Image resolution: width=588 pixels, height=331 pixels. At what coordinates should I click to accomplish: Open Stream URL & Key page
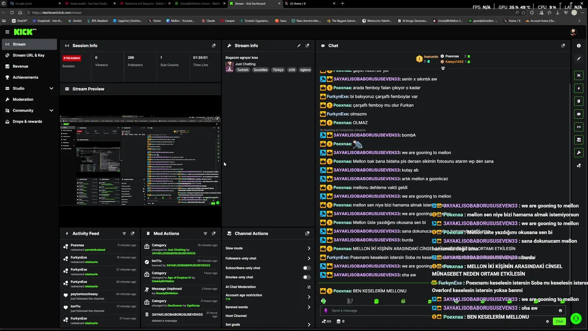tap(29, 55)
